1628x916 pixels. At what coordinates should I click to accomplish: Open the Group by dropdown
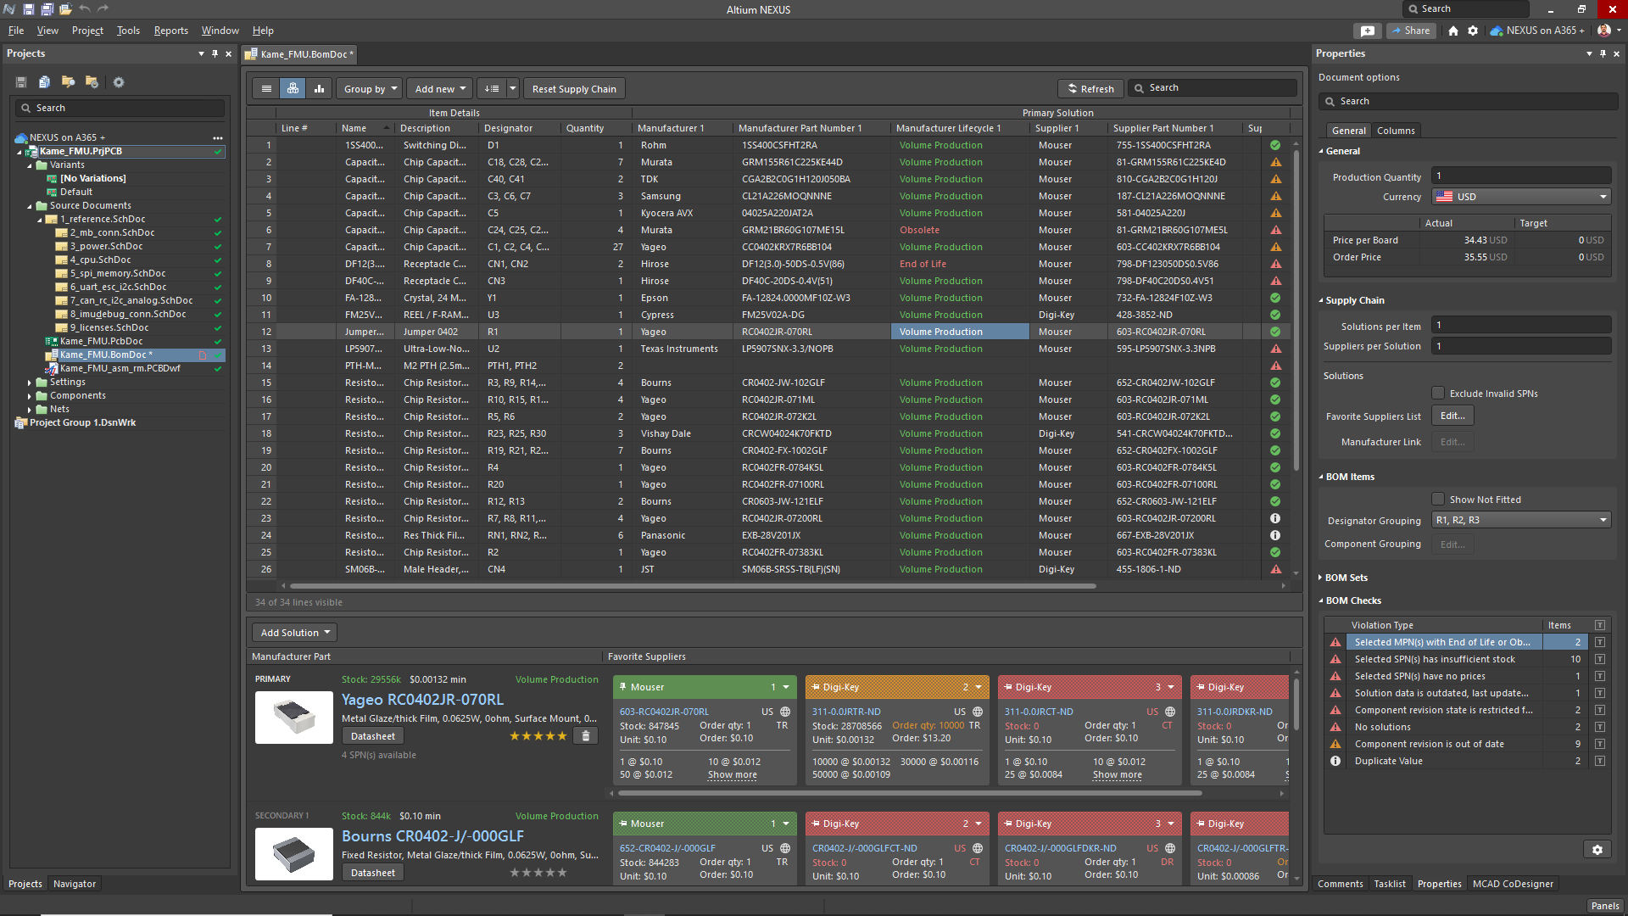point(370,89)
